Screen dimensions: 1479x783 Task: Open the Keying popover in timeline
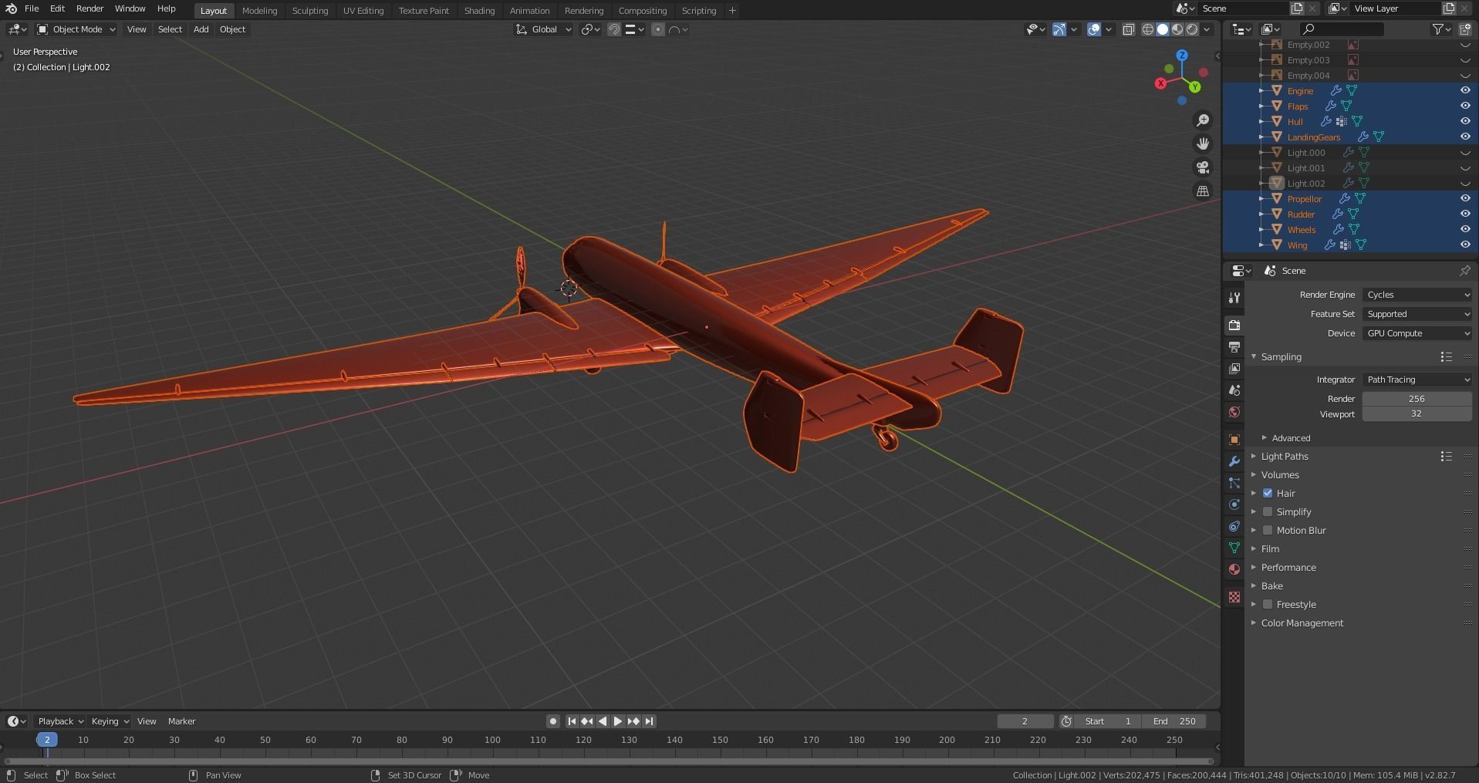[x=110, y=721]
